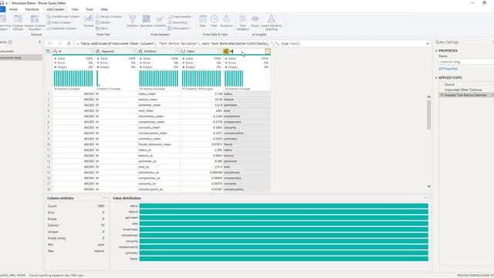Click the Duplicate Column option
Viewport: 494px width, 278px height.
[x=62, y=29]
